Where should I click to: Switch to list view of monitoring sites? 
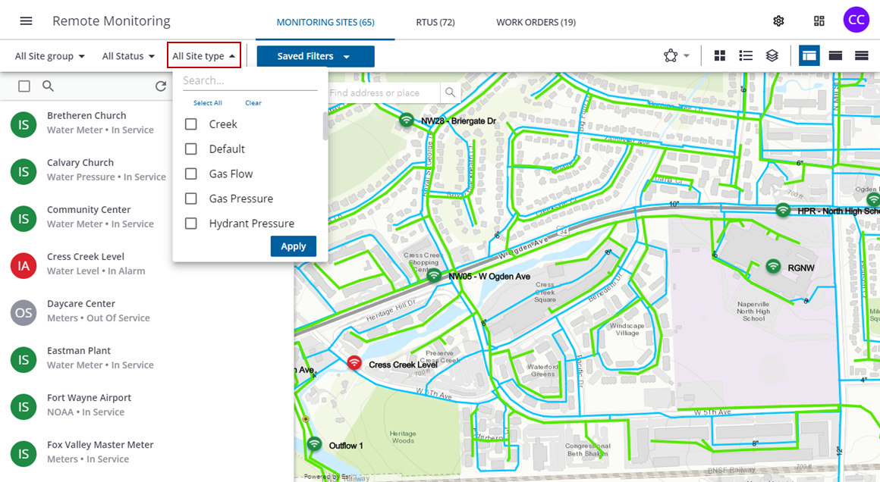(x=746, y=55)
